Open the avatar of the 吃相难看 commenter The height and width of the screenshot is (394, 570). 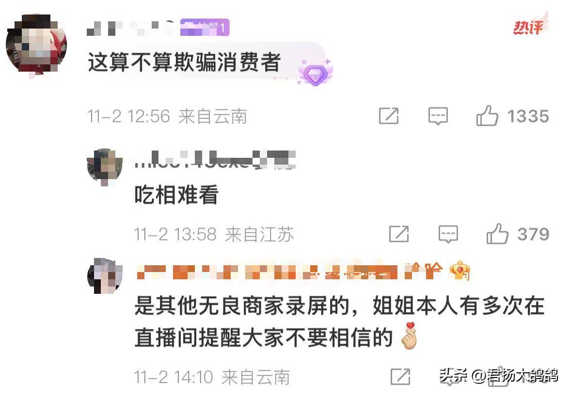(x=105, y=166)
